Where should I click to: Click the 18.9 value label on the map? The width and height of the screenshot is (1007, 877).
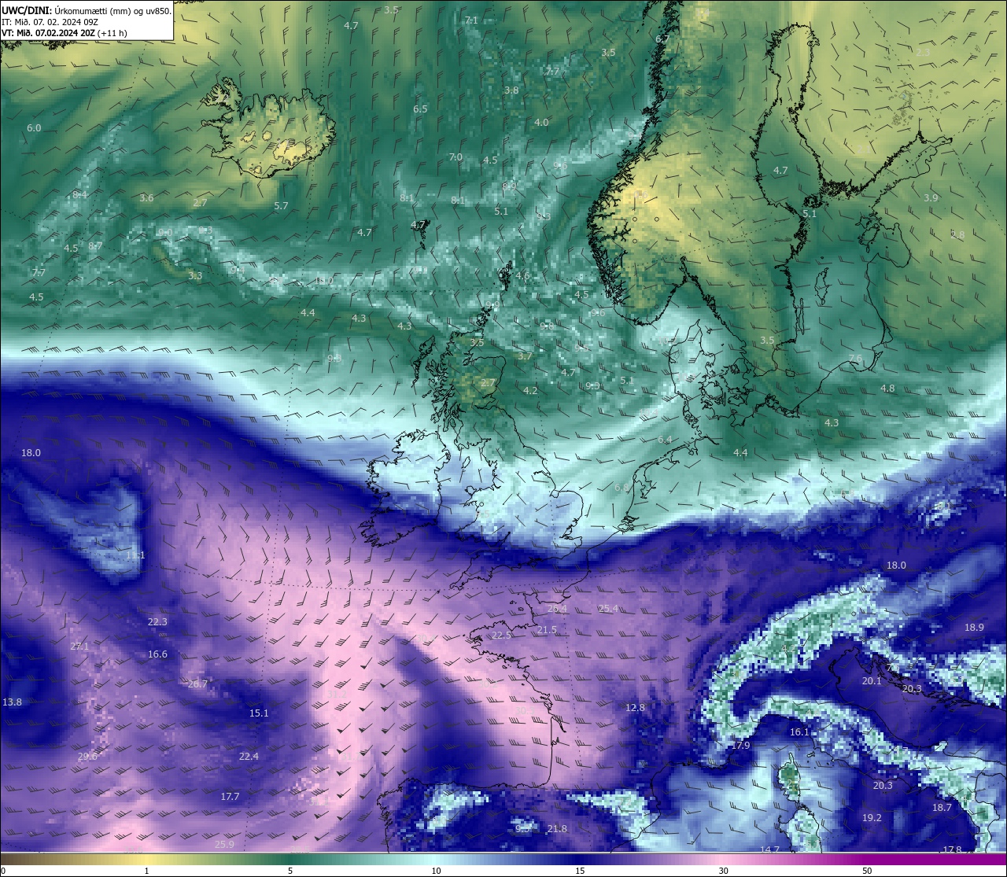974,628
